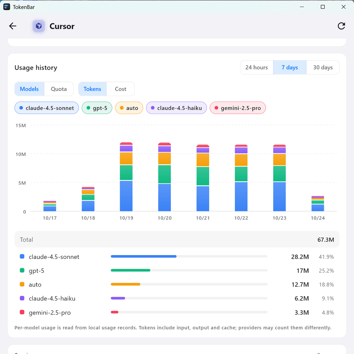Viewport: 354px width, 354px height.
Task: Click the 10/18 stacked bar
Action: point(88,199)
